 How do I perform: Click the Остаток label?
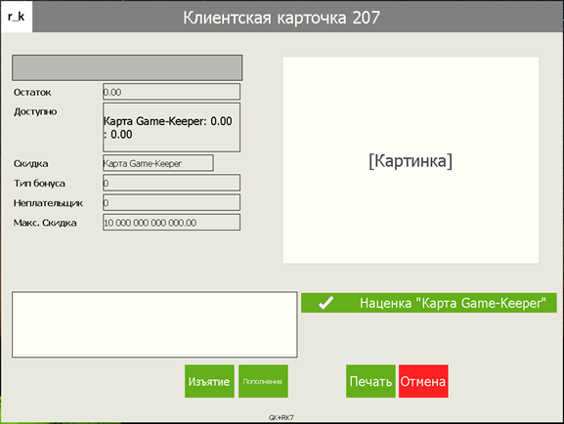tap(32, 93)
